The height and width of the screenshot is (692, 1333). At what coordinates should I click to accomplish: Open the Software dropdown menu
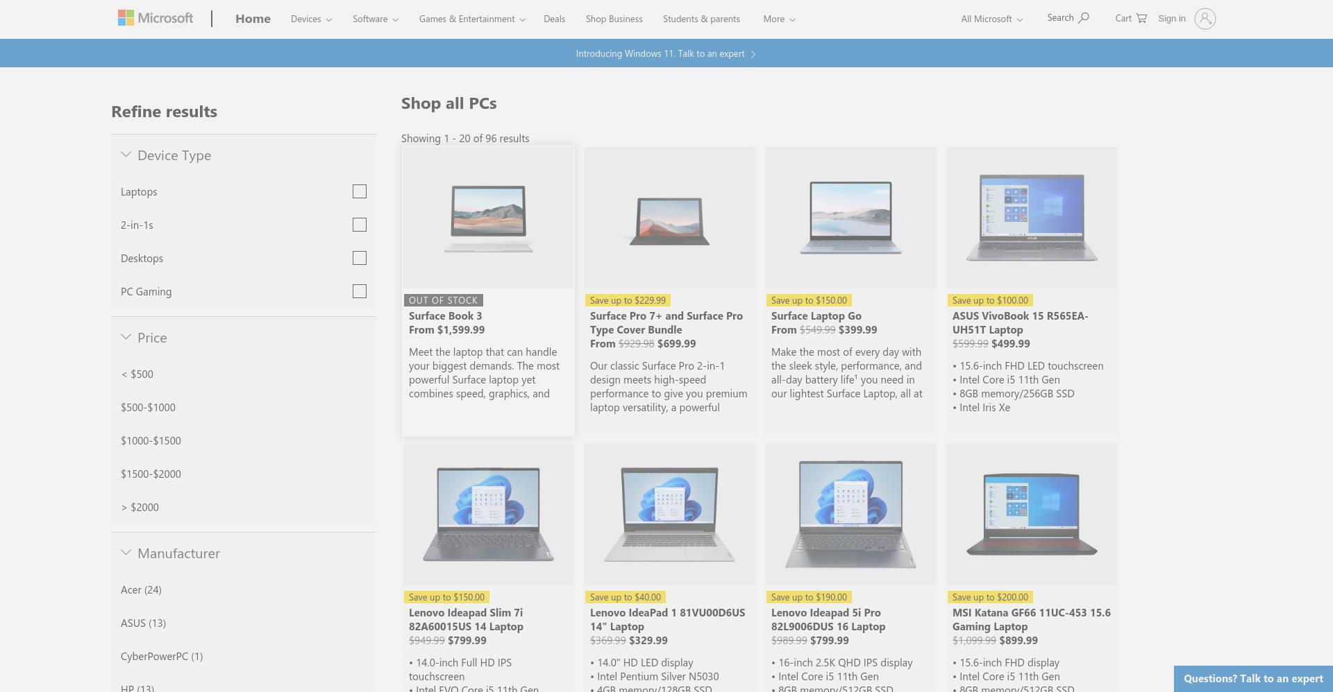pos(376,19)
